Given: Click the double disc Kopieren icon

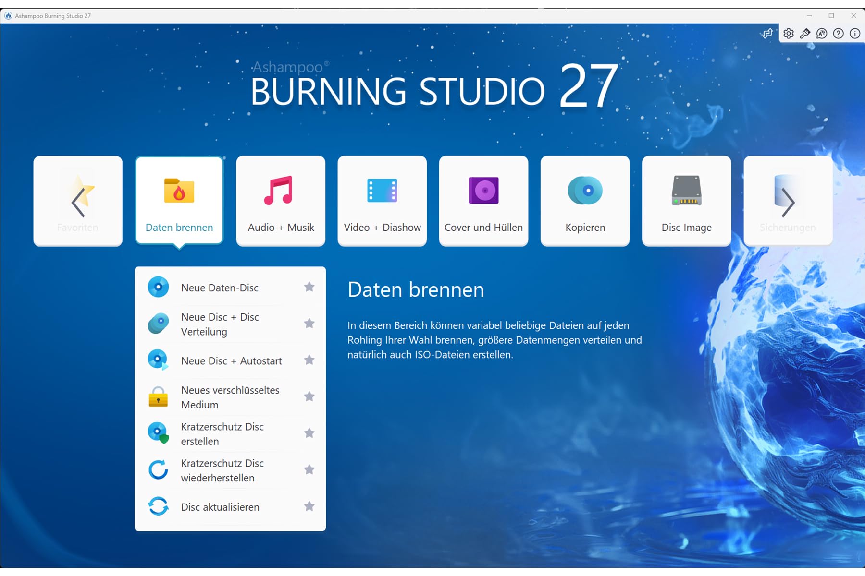Looking at the screenshot, I should click(x=585, y=191).
